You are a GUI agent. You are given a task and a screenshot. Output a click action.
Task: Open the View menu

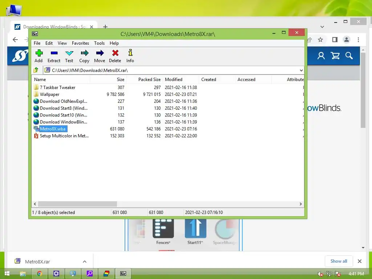pos(62,43)
